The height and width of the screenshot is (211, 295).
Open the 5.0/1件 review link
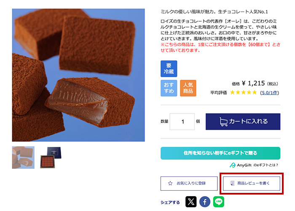click(270, 93)
